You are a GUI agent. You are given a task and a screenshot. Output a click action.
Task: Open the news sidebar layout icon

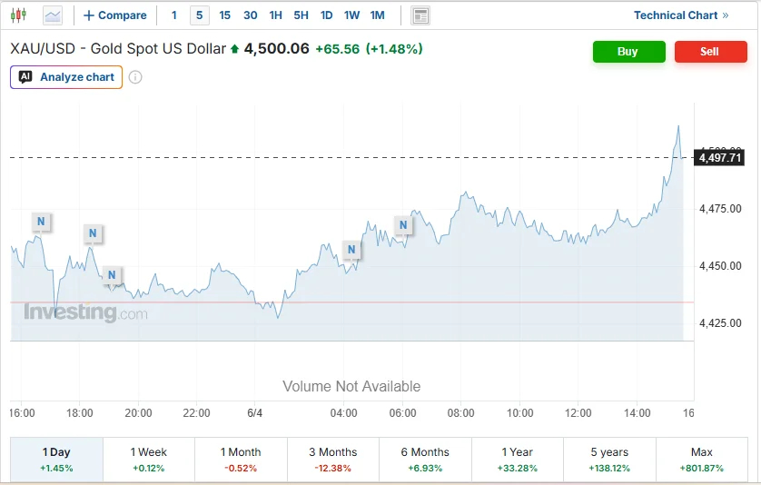tap(420, 15)
